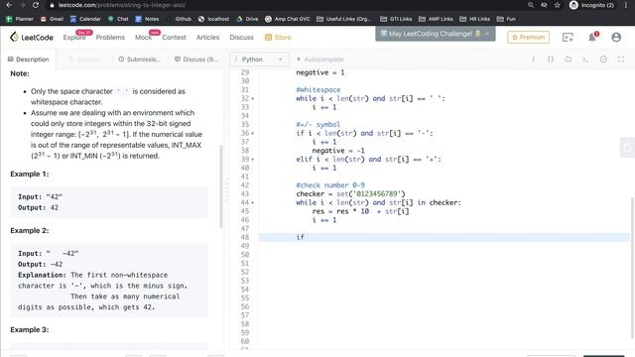Screen dimensions: 635x357
Task: Open the Discuss menu item
Action: 241,38
